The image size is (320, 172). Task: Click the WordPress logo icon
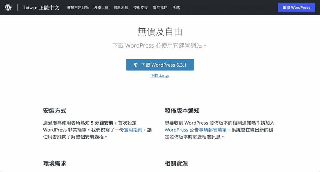pyautogui.click(x=8, y=7)
